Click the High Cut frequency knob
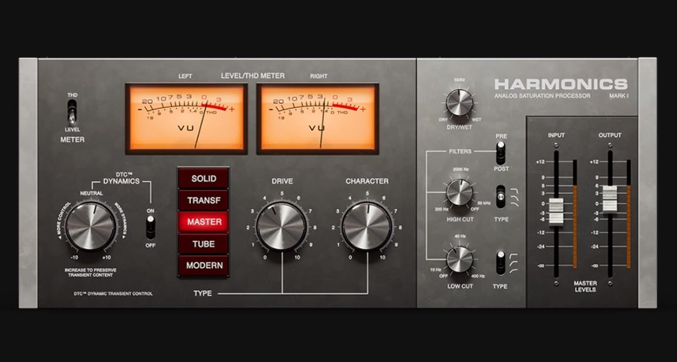The image size is (677, 362). tap(459, 192)
